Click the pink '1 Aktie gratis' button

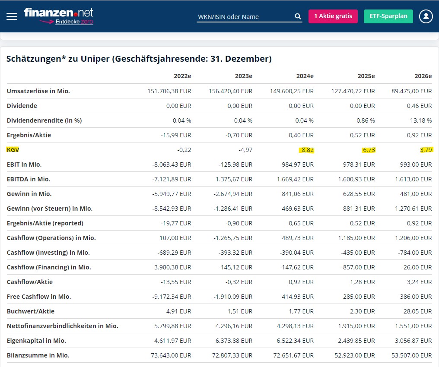(x=333, y=16)
